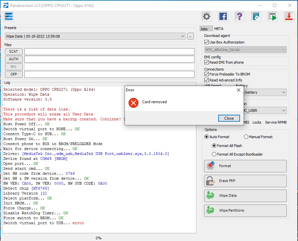
Task: Dismiss Error dialog with X button
Action: [x=239, y=90]
